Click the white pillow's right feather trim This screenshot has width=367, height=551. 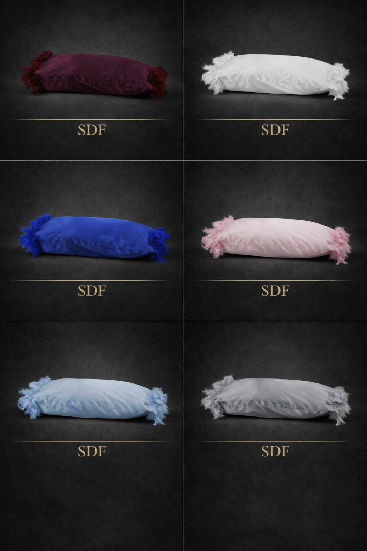click(x=338, y=81)
